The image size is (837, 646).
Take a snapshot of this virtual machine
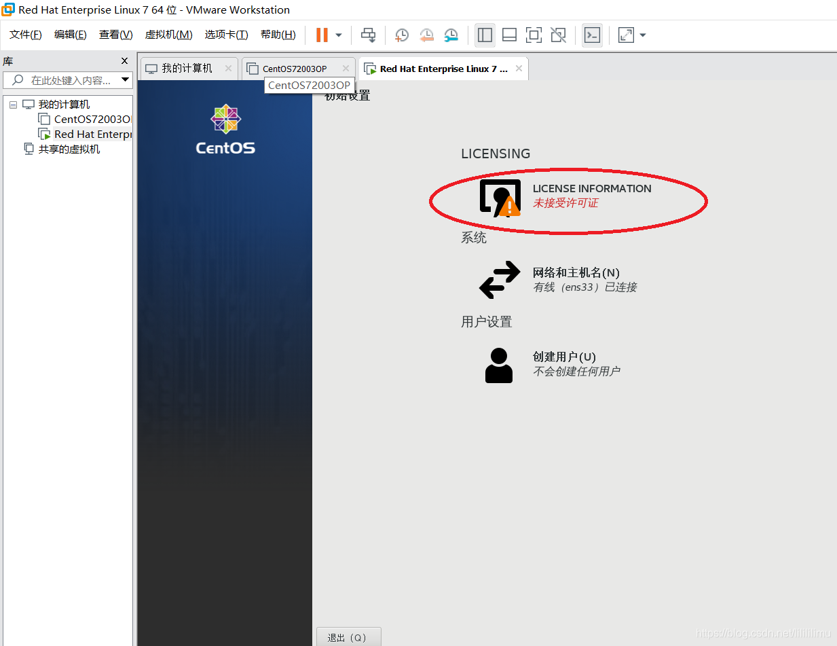[x=402, y=35]
